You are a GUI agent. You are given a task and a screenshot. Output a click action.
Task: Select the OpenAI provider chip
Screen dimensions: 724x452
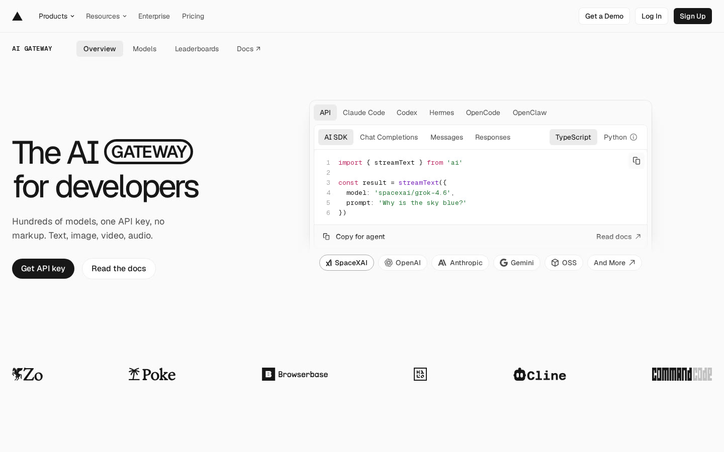(x=403, y=263)
